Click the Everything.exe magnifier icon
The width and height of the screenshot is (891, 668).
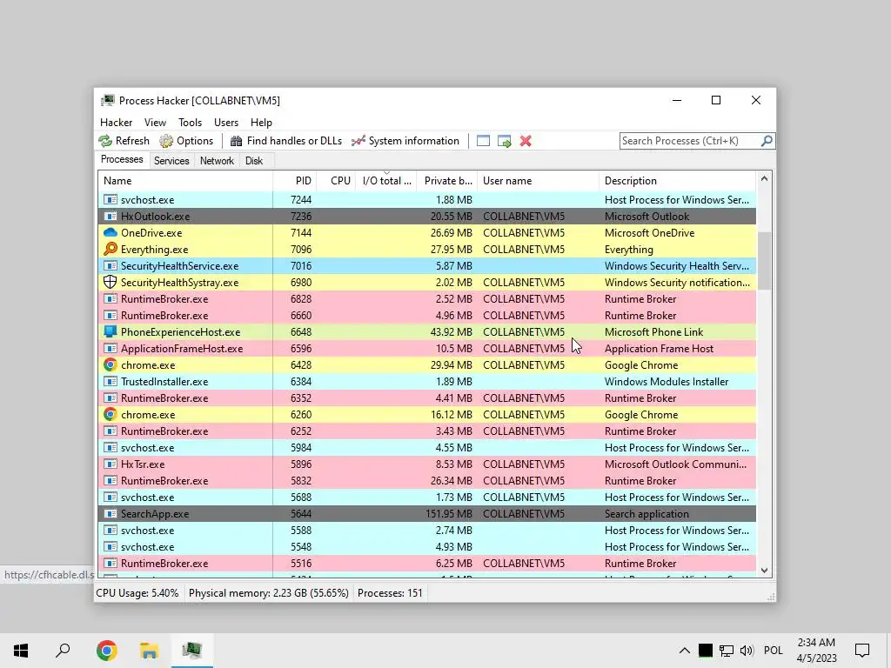coord(111,250)
